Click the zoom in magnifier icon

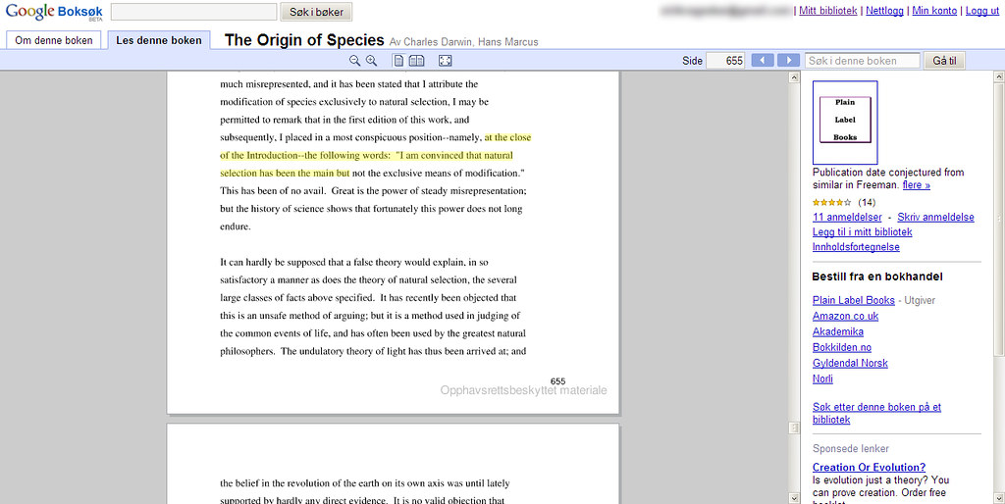[371, 61]
